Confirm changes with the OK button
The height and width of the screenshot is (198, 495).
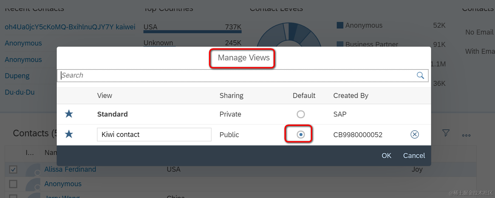coord(386,155)
